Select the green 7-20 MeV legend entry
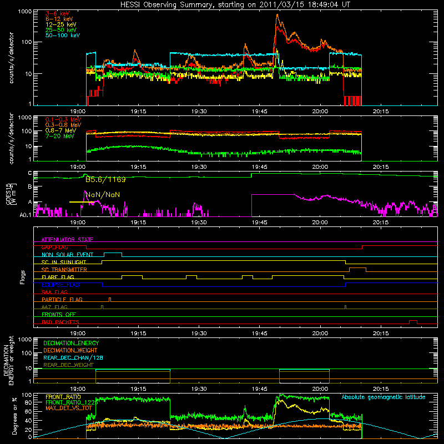Viewport: 444px width, 444px height. [x=60, y=136]
